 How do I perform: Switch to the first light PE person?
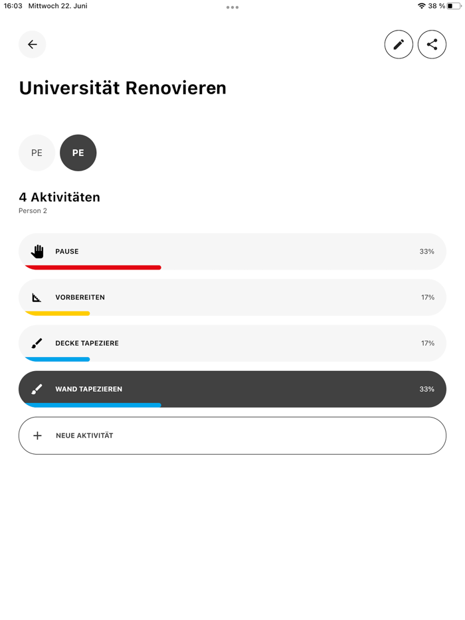[x=37, y=153]
